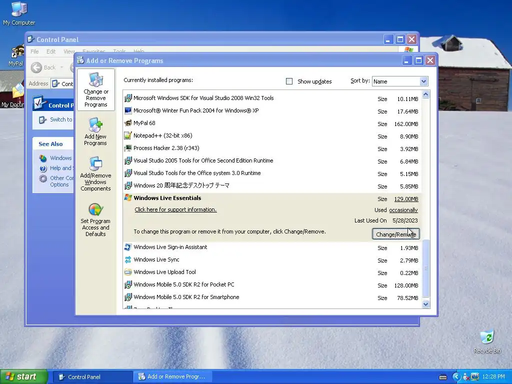Open the Sort by Name dropdown
512x384 pixels.
click(x=423, y=81)
